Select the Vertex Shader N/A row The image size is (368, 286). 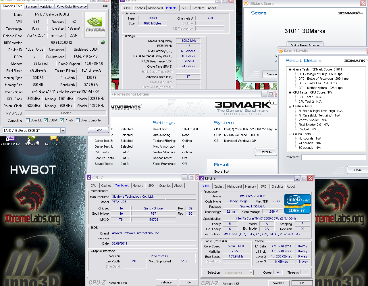pos(313,120)
